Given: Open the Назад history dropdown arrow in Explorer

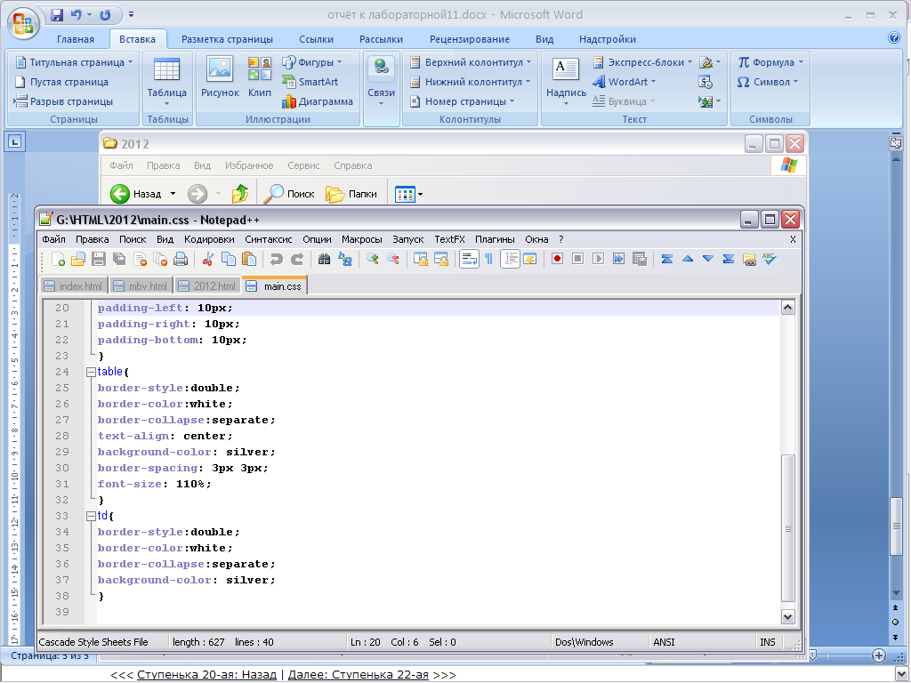Looking at the screenshot, I should point(173,194).
